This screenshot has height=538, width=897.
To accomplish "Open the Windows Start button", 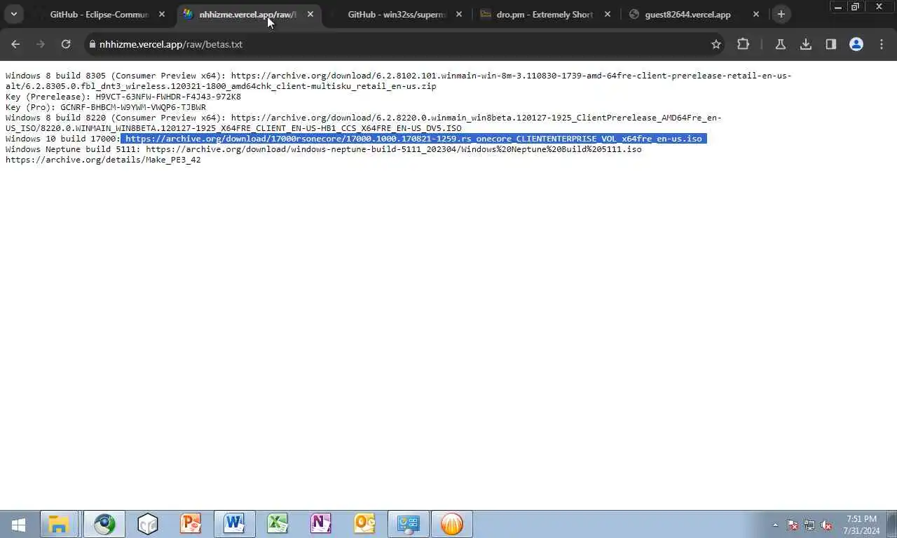I will [x=19, y=524].
